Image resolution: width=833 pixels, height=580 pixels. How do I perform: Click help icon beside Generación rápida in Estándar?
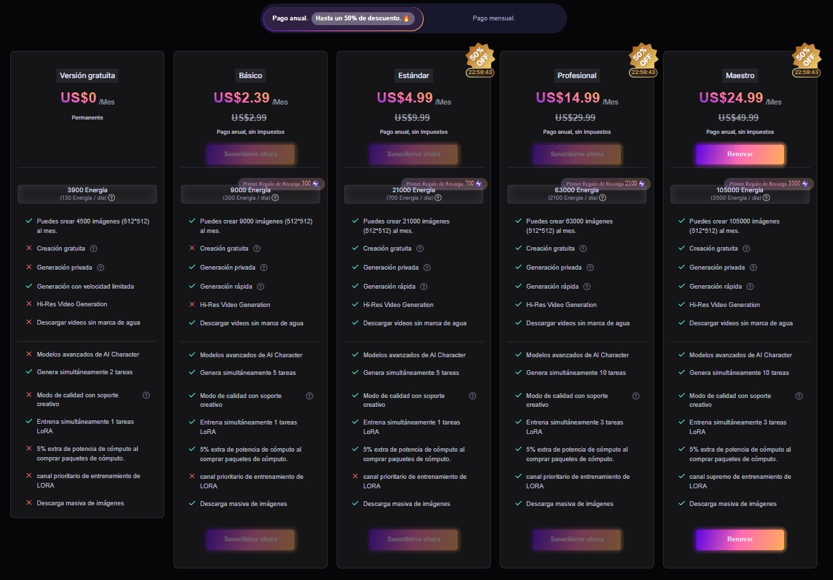pyautogui.click(x=424, y=287)
